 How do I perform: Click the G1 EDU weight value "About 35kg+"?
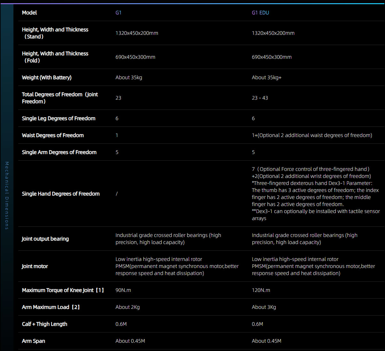pyautogui.click(x=267, y=77)
